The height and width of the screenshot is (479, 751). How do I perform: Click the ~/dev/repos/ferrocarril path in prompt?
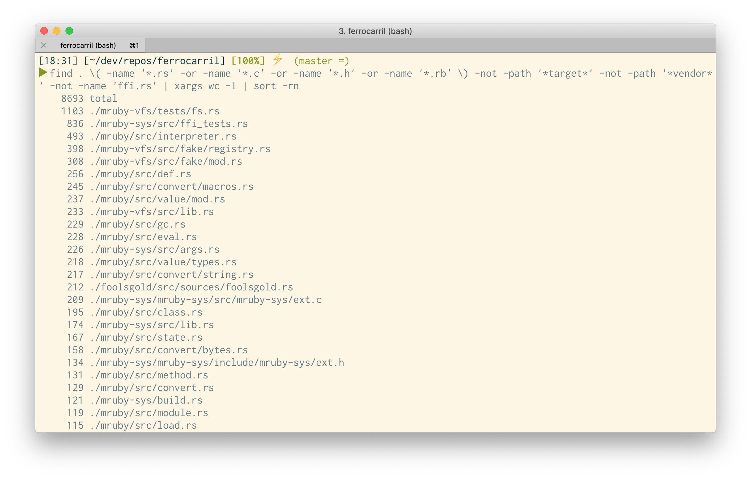(155, 61)
